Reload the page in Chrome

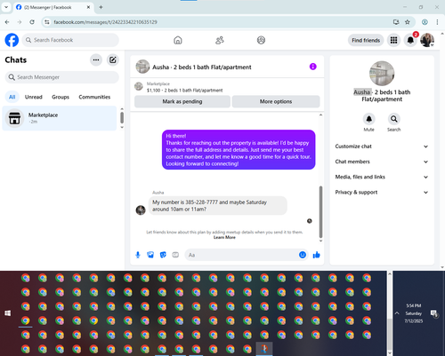(32, 22)
